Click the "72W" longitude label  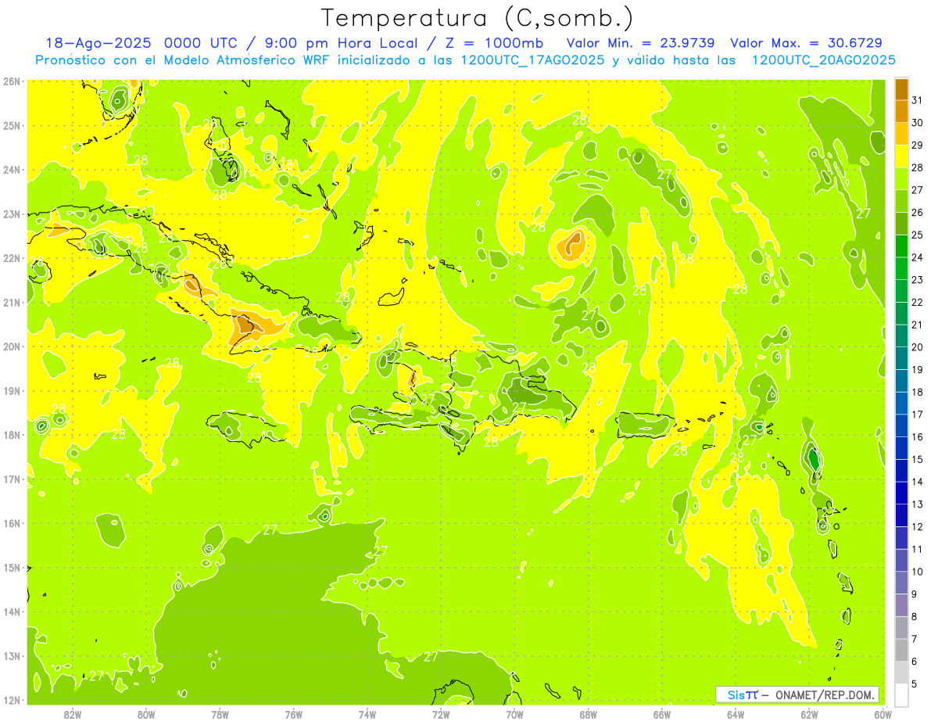point(441,714)
